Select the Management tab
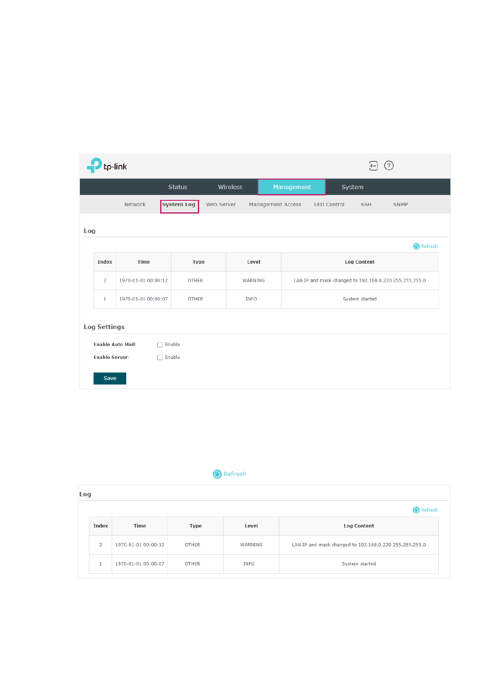 point(292,187)
